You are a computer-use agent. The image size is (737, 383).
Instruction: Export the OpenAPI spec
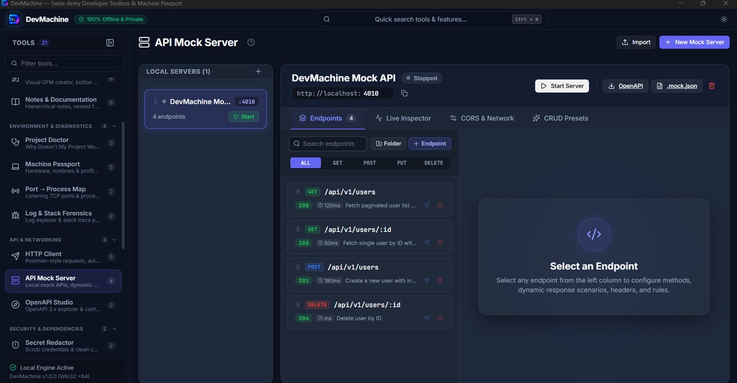[625, 86]
